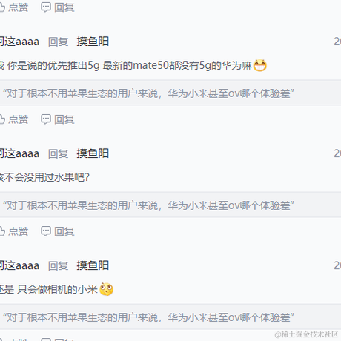This screenshot has width=341, height=341.
Task: Open 摸鱼阳 profile in the 水果 comment
Action: pyautogui.click(x=93, y=153)
